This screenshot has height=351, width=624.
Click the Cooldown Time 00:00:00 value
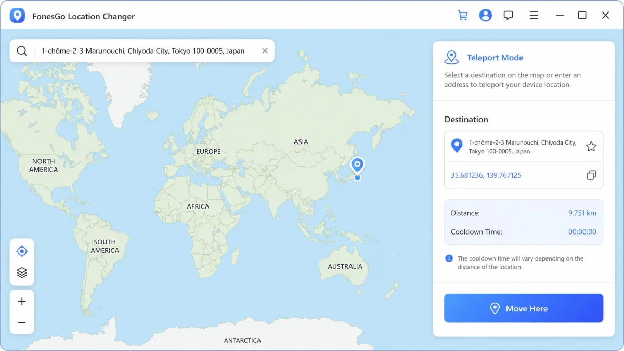click(582, 232)
